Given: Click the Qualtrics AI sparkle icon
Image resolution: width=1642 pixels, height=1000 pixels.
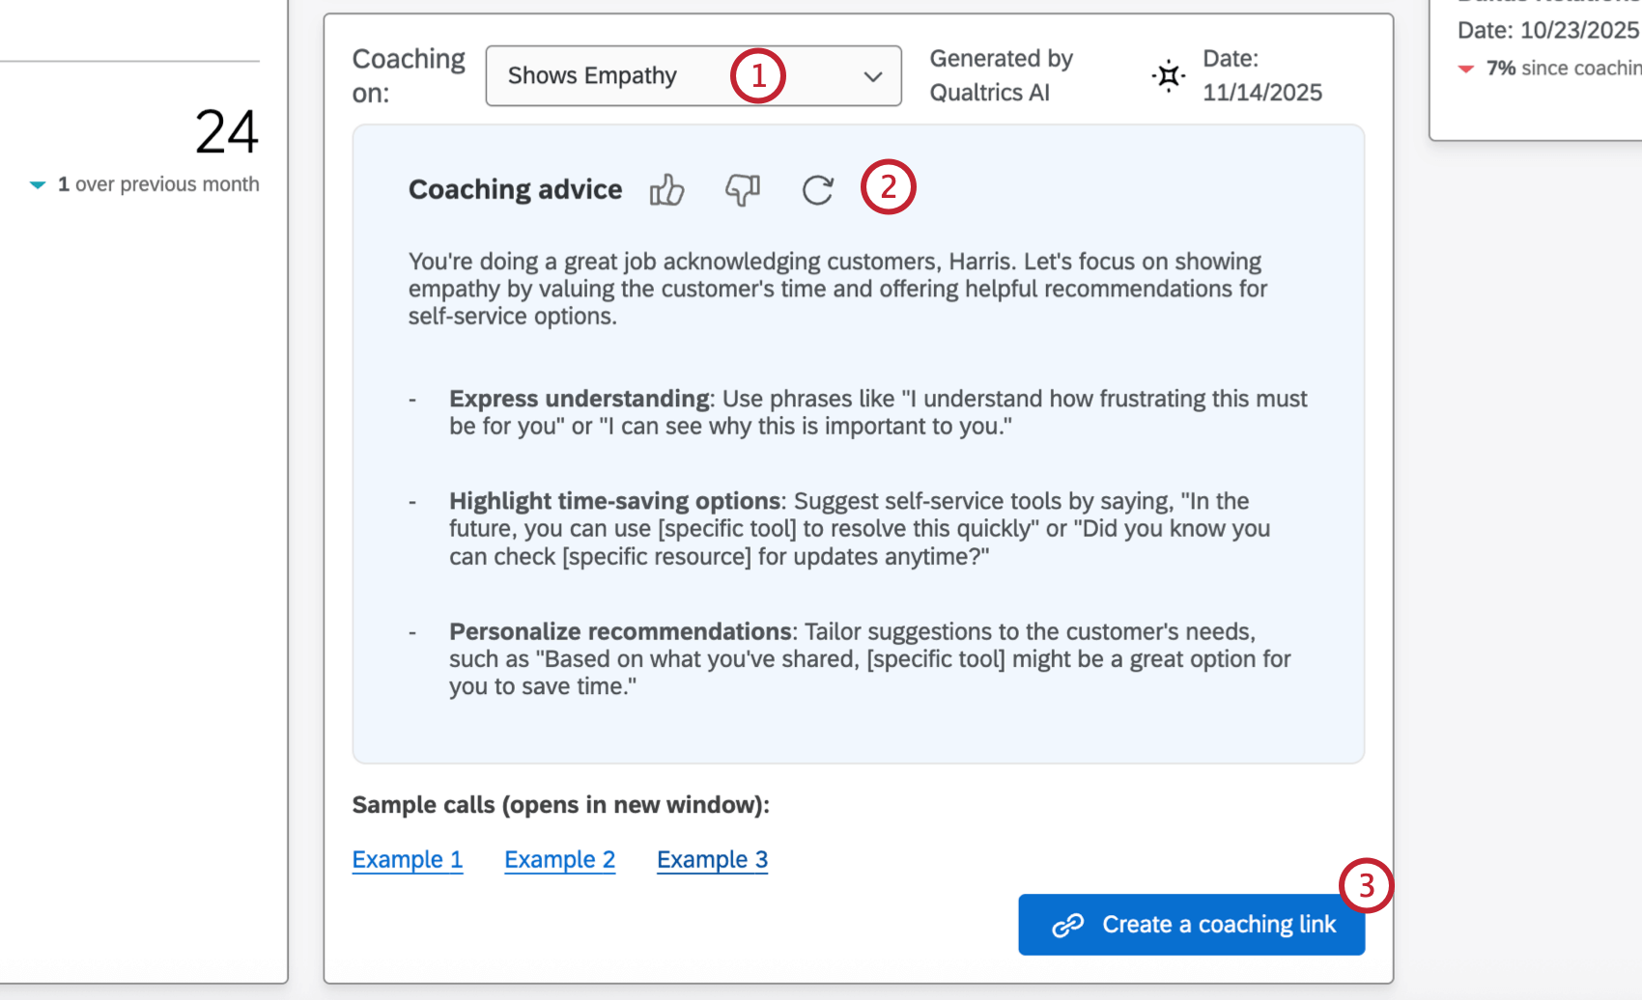Looking at the screenshot, I should tap(1169, 75).
